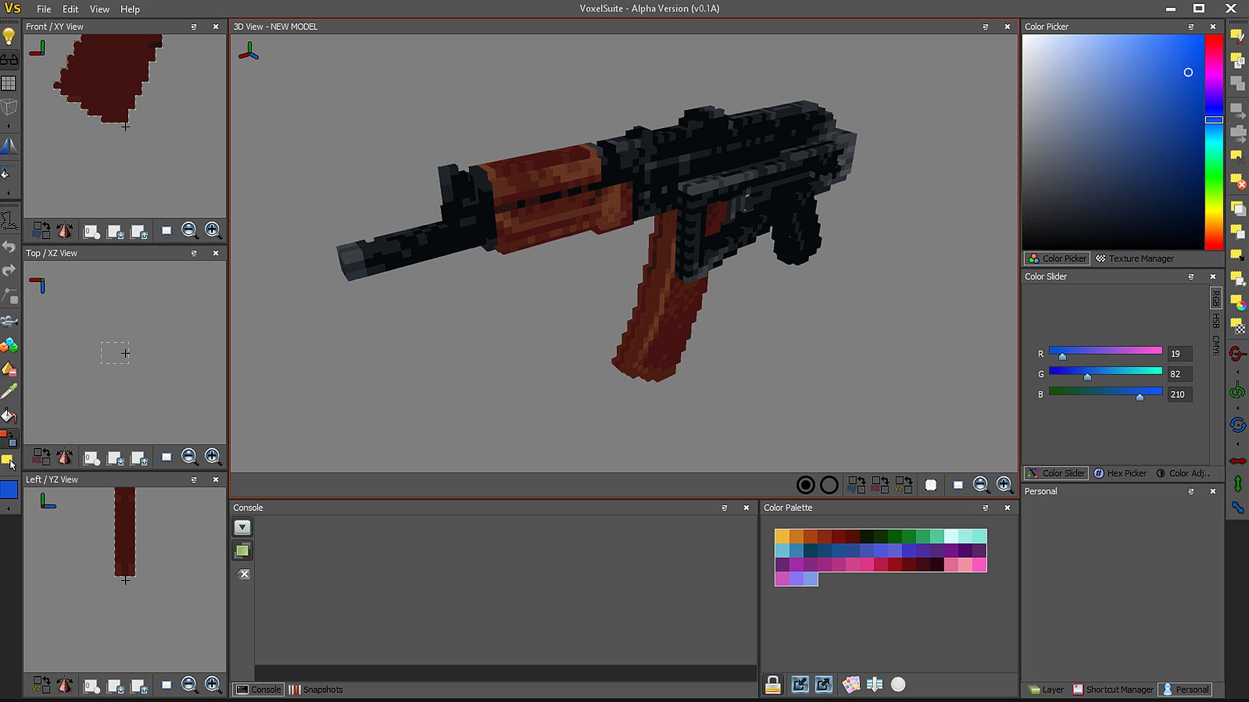Open the Edit menu
Screen dimensions: 1249x702
(70, 9)
